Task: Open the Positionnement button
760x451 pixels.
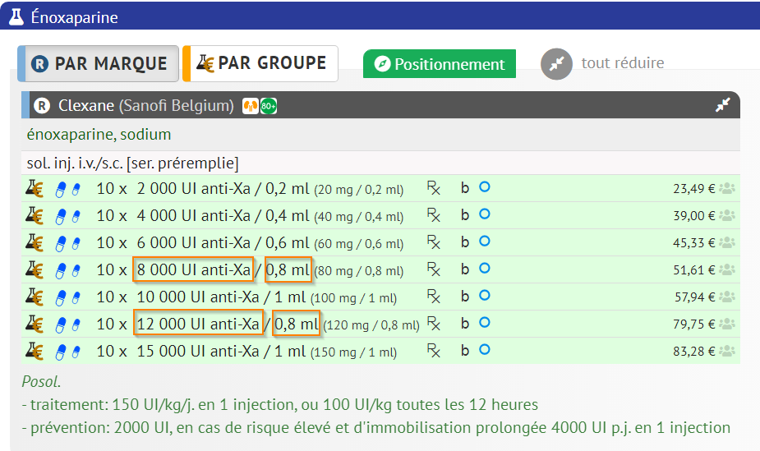Action: click(x=440, y=64)
